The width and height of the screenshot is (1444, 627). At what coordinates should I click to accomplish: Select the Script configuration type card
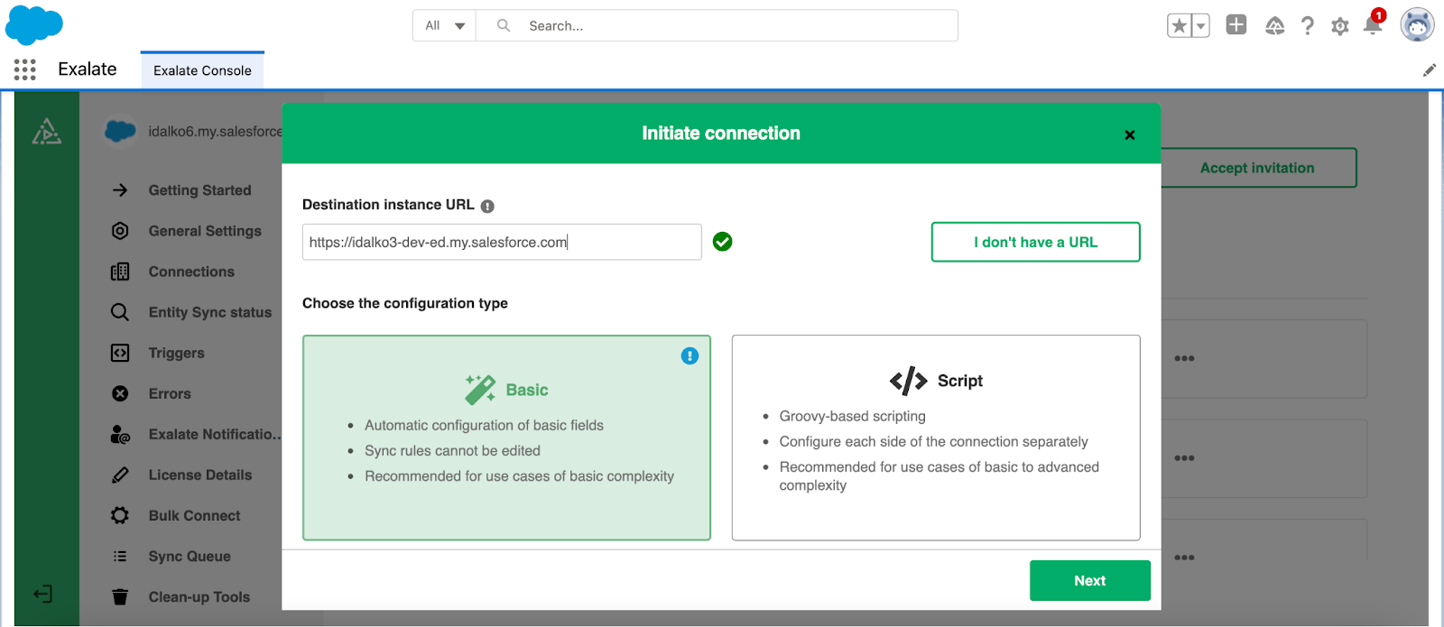pos(936,438)
